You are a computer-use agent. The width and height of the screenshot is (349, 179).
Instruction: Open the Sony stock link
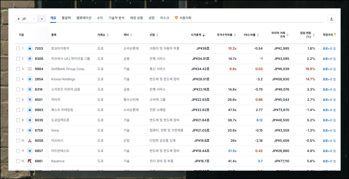pyautogui.click(x=55, y=130)
